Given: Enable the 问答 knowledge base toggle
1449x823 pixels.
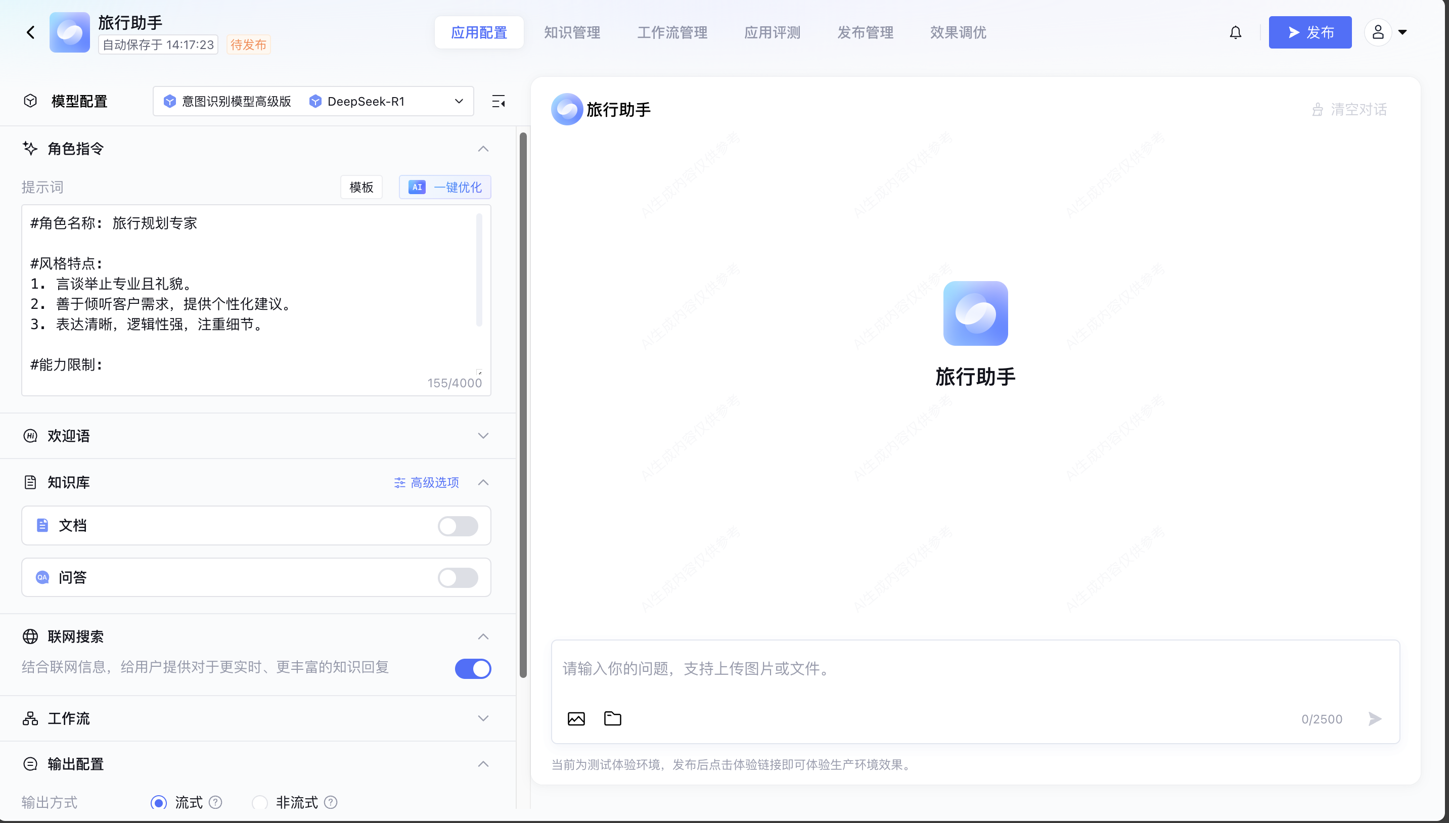Looking at the screenshot, I should tap(458, 577).
